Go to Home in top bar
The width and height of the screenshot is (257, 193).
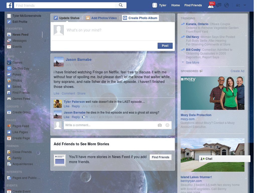175,5
